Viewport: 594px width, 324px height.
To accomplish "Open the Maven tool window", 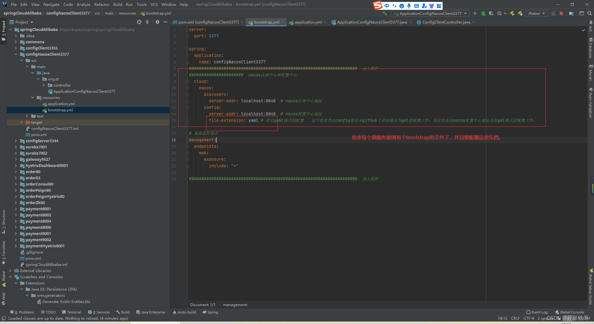I will coord(591,73).
